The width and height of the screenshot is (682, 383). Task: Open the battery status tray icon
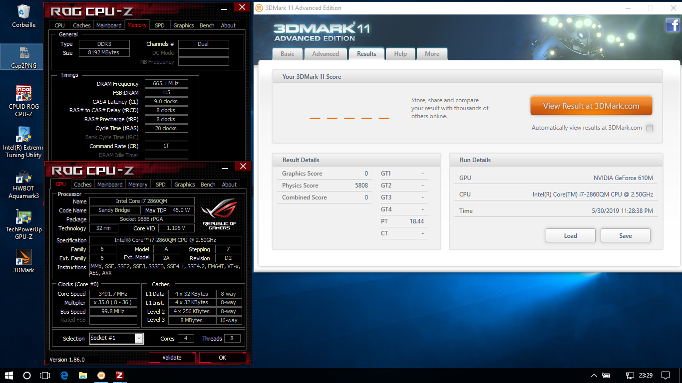[x=607, y=376]
